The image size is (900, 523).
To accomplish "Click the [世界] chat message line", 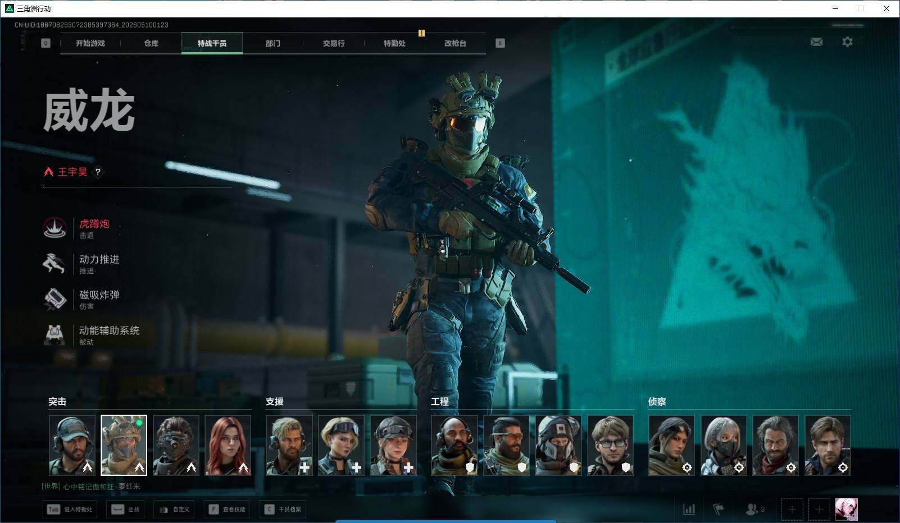I will pos(91,487).
